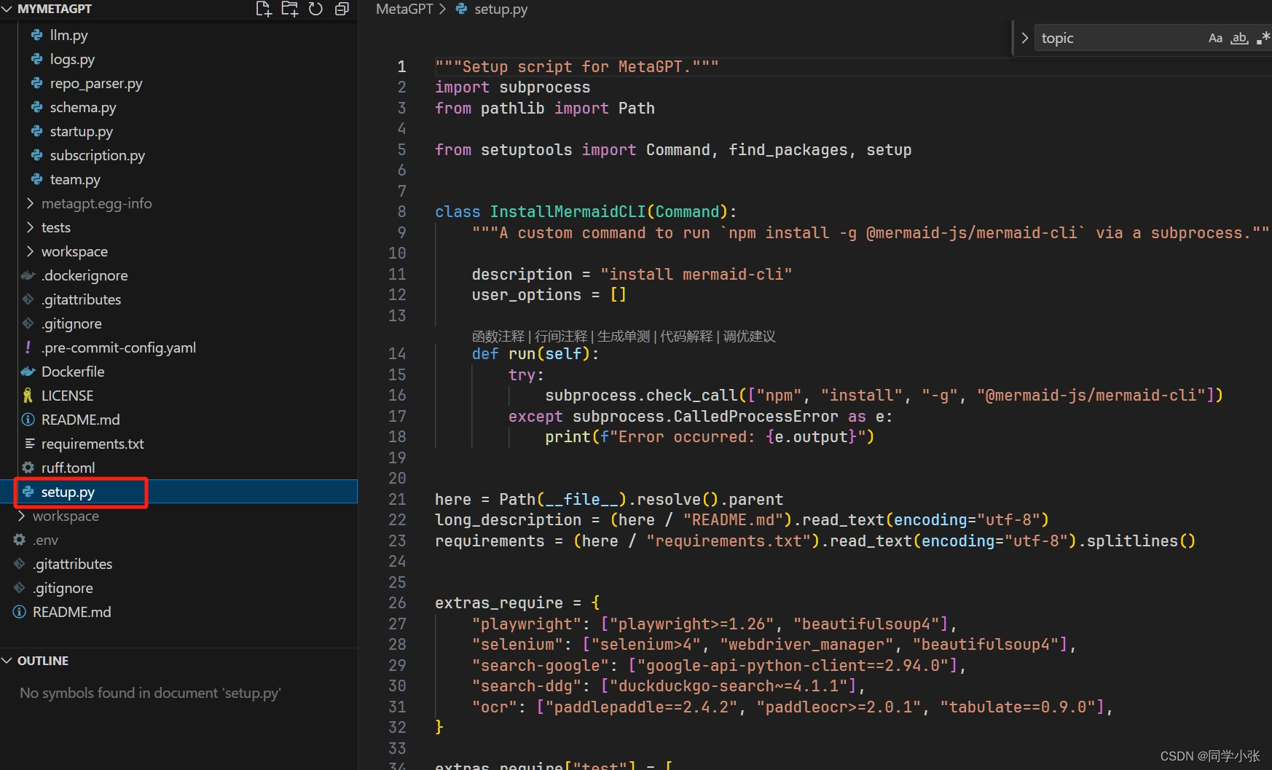Image resolution: width=1272 pixels, height=770 pixels.
Task: Click MetaGPT in the breadcrumb
Action: (x=404, y=9)
